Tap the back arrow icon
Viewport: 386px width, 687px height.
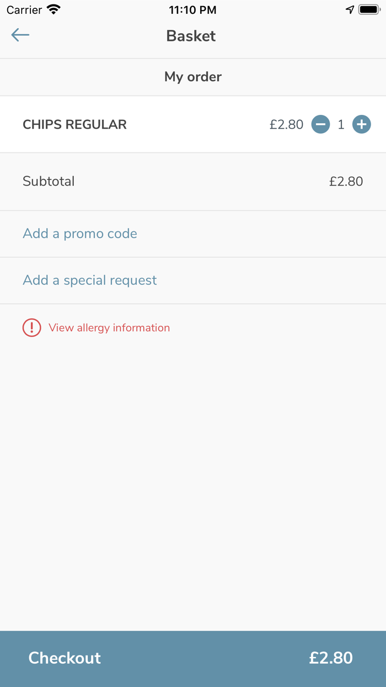coord(20,35)
